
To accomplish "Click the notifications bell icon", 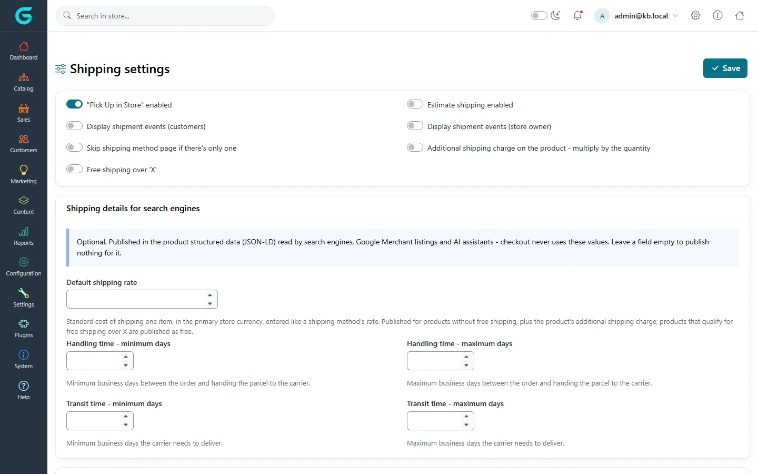I will coord(577,16).
